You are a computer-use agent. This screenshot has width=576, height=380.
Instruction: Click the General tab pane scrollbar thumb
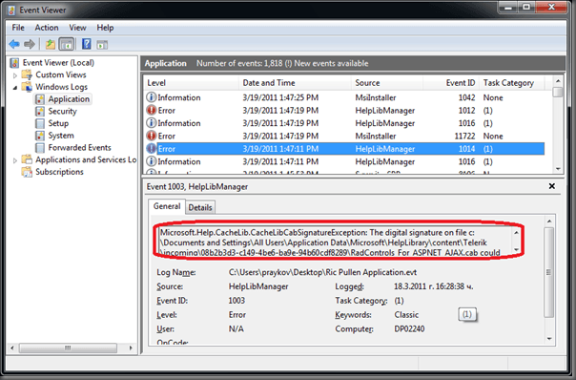click(549, 272)
